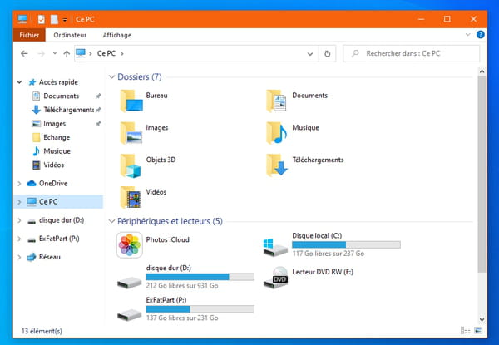Viewport: 499px width, 345px height.
Task: Expand the ribbon with chevron
Action: click(x=467, y=35)
